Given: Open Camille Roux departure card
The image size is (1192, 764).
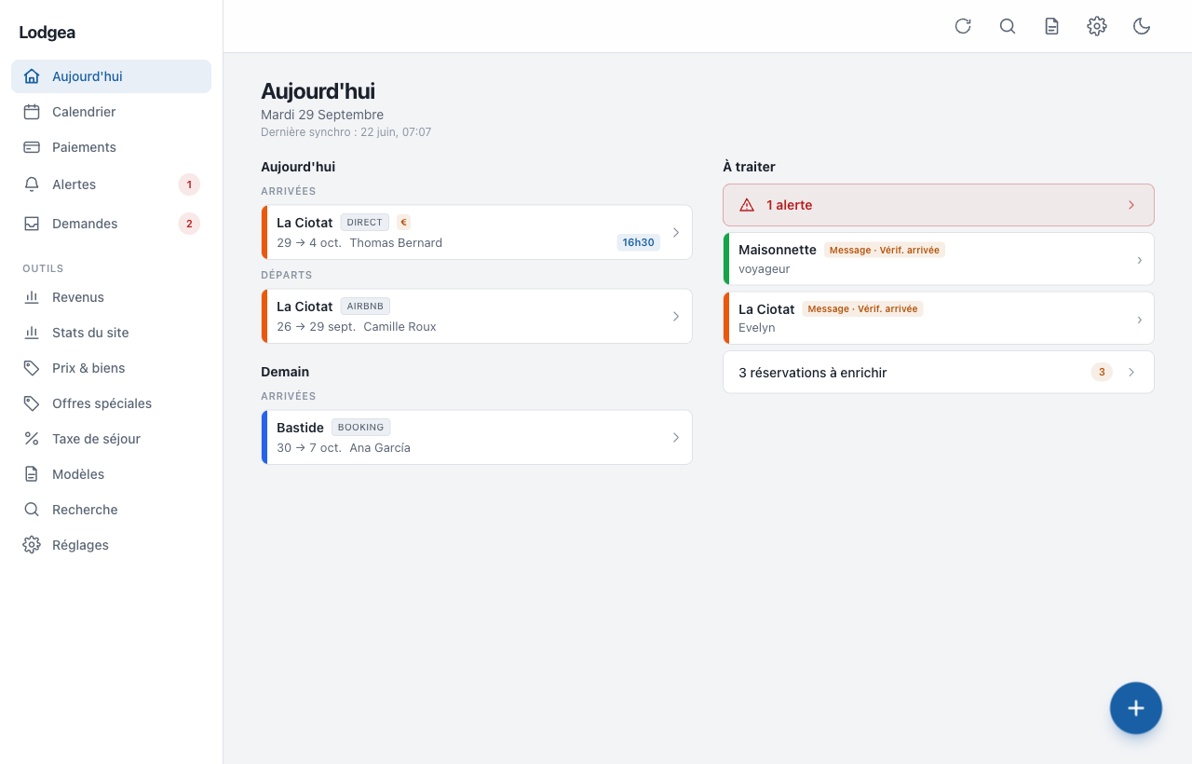Looking at the screenshot, I should pos(477,316).
